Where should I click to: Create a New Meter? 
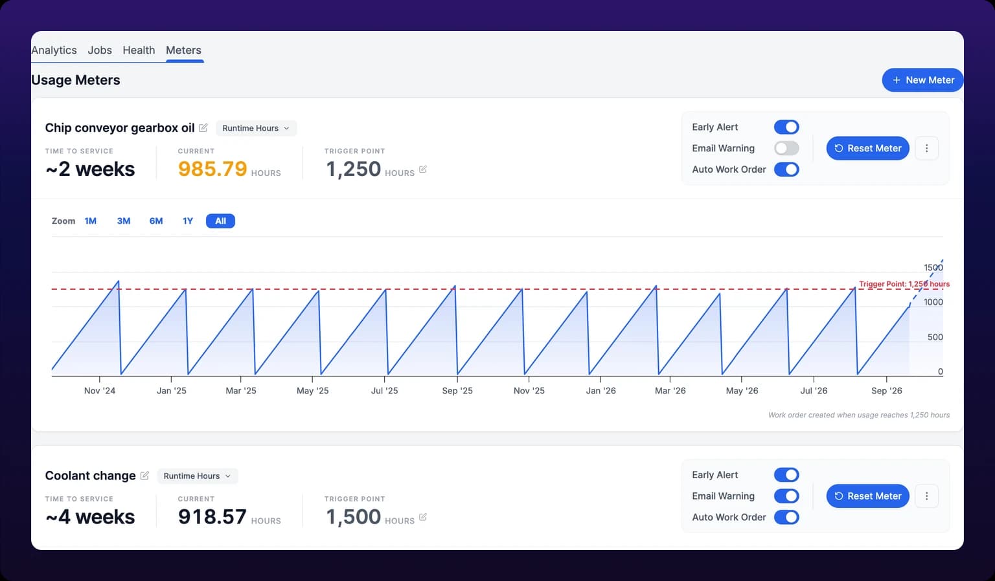[x=922, y=80]
